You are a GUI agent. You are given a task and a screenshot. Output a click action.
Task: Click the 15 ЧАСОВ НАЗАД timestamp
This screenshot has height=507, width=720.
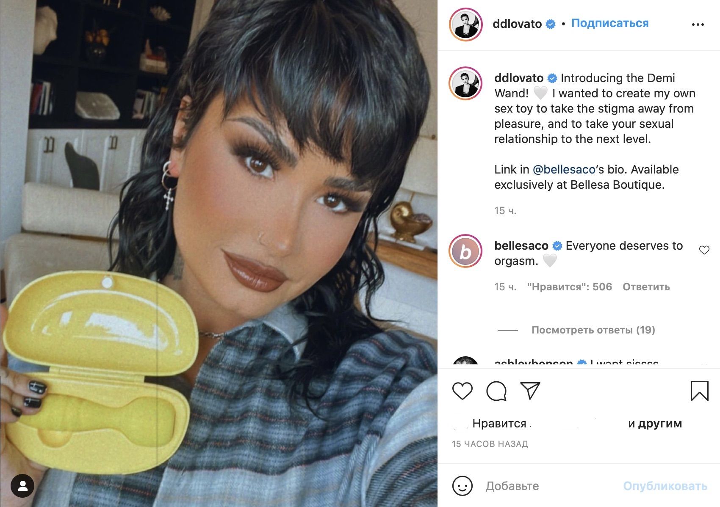(x=490, y=444)
